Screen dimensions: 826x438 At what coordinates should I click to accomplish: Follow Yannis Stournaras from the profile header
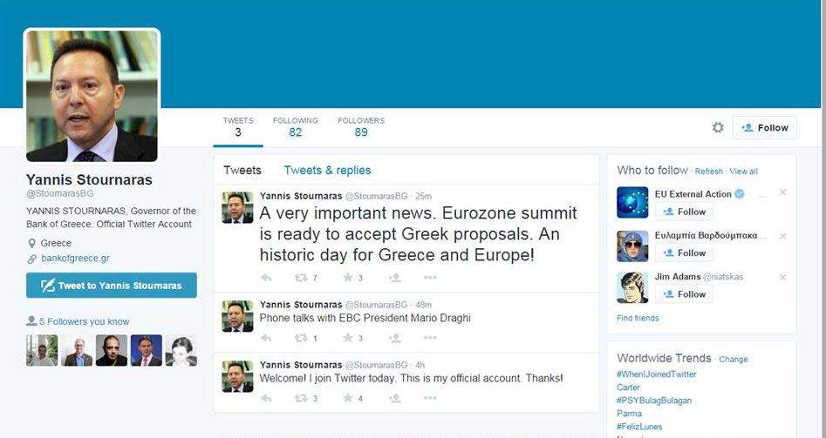(764, 127)
